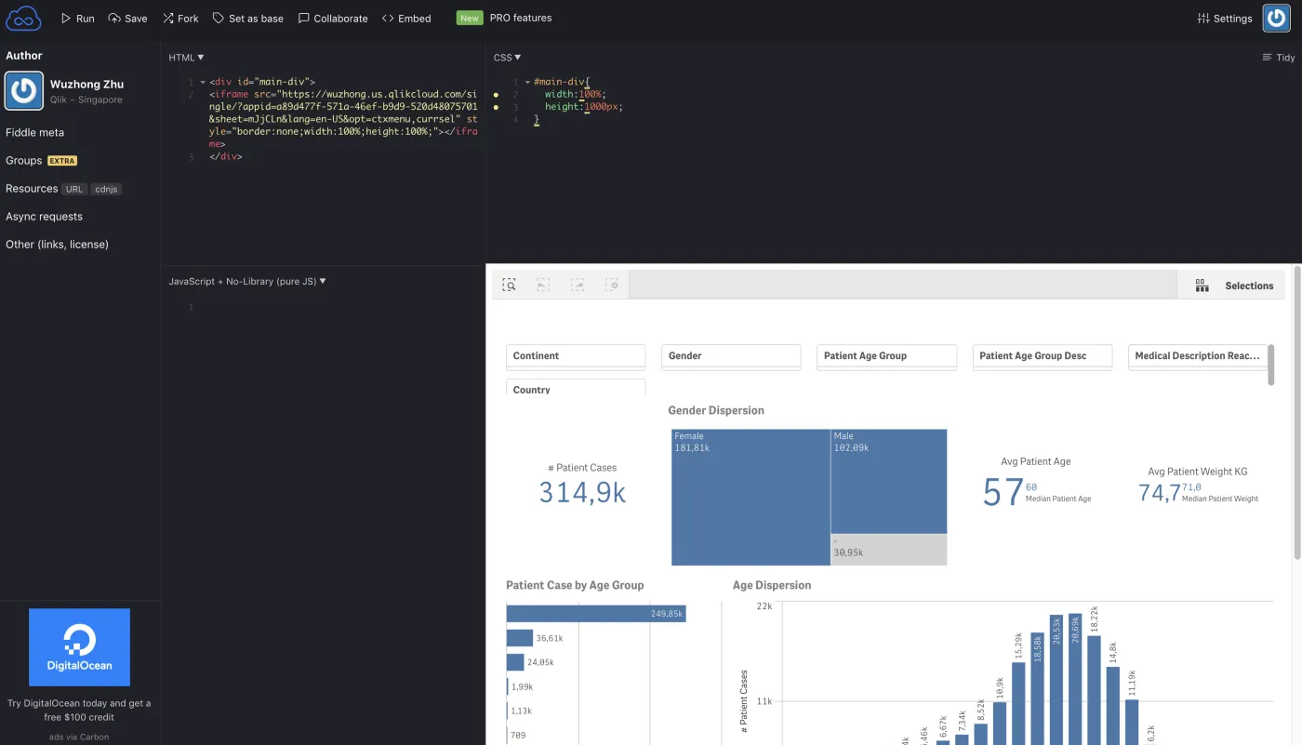
Task: Save the fiddle
Action: pyautogui.click(x=127, y=18)
